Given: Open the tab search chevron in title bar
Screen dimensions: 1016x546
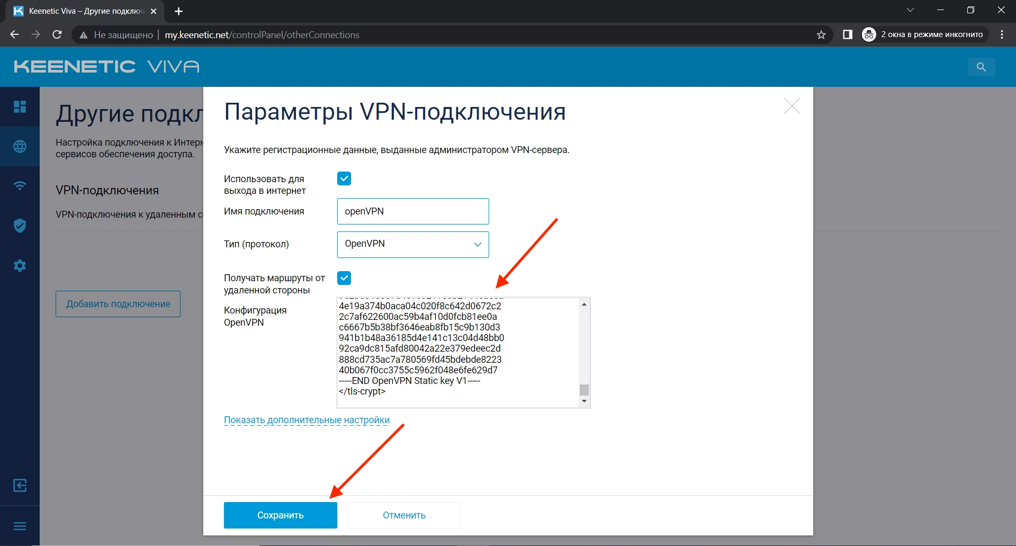Looking at the screenshot, I should pos(910,10).
